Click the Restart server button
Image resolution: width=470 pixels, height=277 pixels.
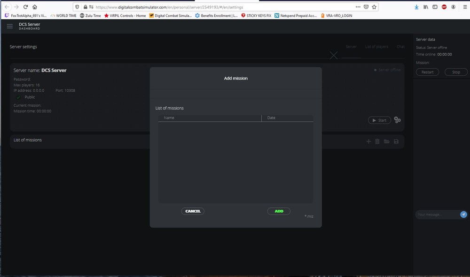[x=427, y=72]
